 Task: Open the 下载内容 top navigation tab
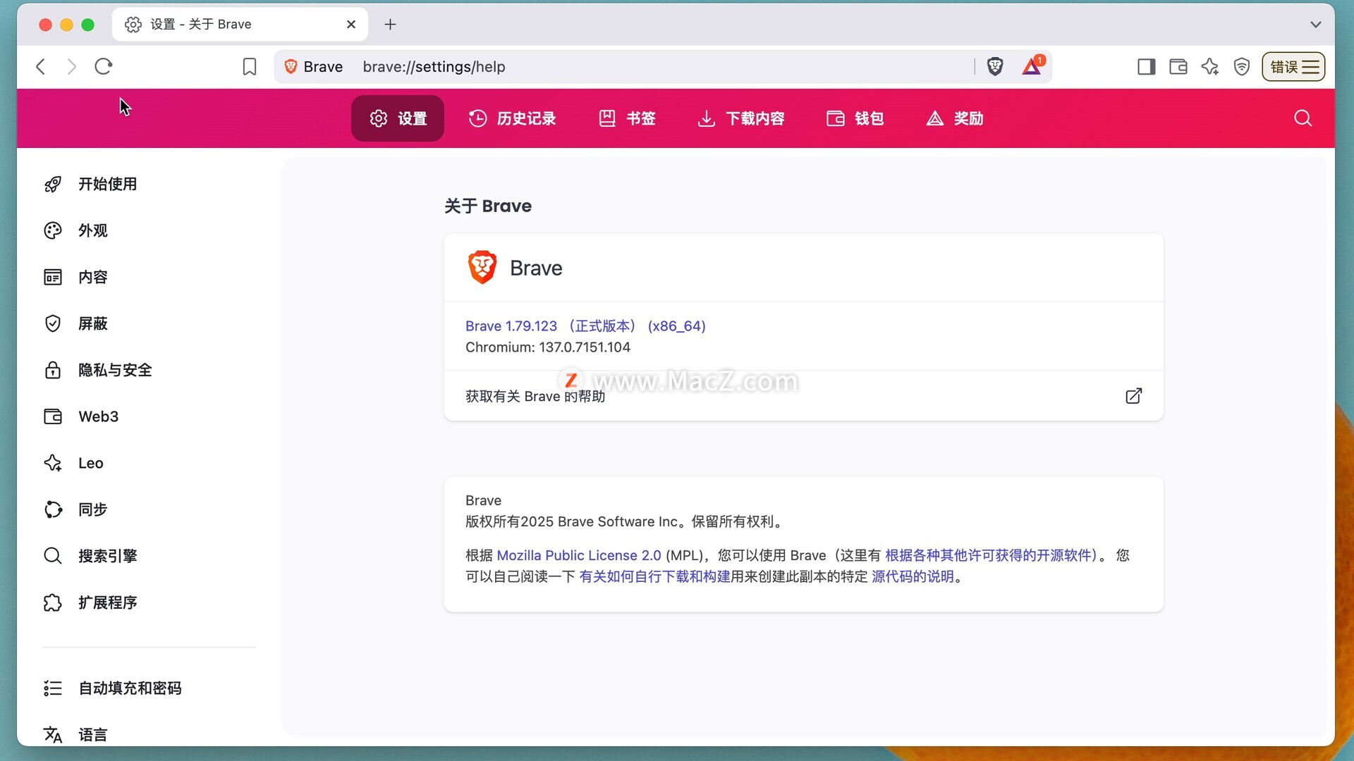[x=741, y=118]
